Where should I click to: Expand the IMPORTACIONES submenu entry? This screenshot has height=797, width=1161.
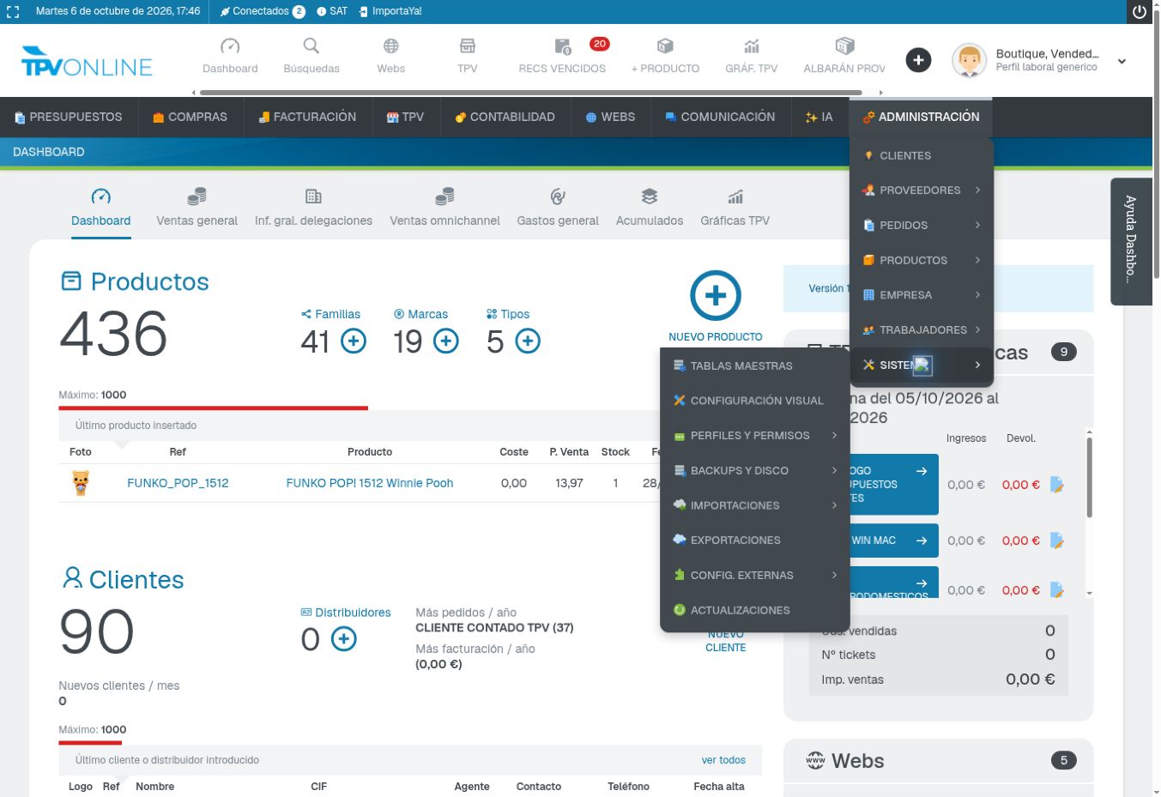coord(755,505)
